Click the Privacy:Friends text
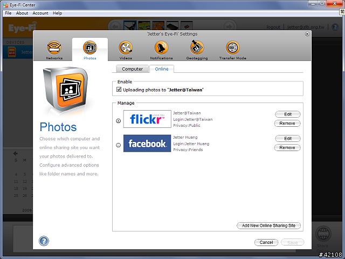The height and width of the screenshot is (259, 345). coord(188,149)
